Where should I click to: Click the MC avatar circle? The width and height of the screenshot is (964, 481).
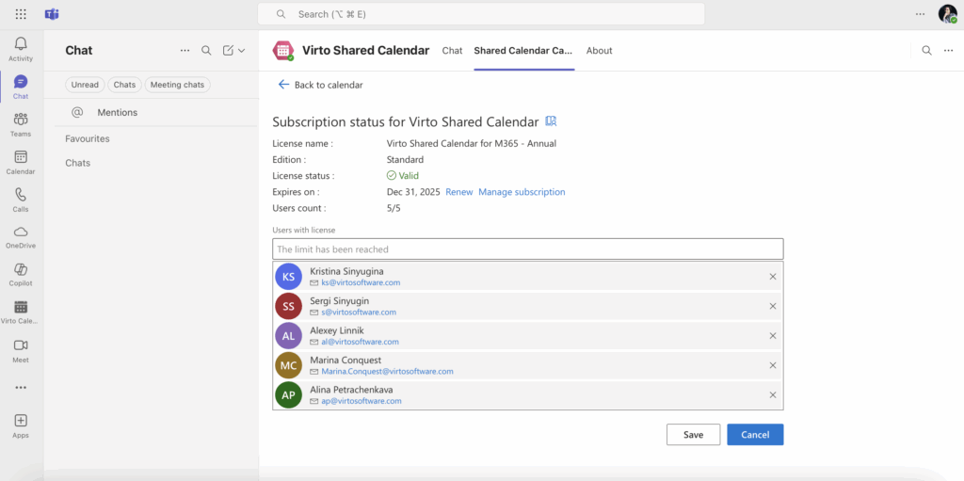(x=288, y=365)
